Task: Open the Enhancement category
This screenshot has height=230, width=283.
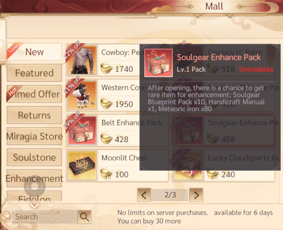Action: [34, 179]
